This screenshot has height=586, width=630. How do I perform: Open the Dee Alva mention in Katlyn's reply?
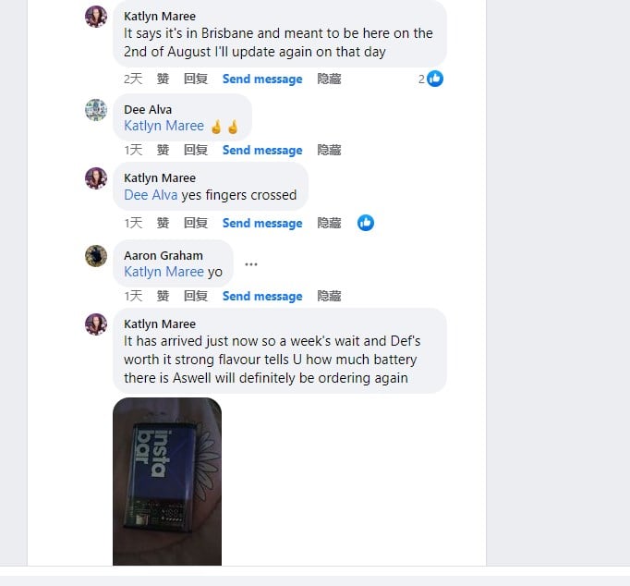coord(151,195)
